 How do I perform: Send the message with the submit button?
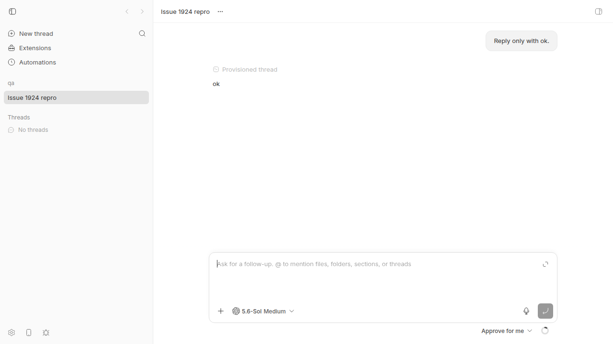coord(545,311)
